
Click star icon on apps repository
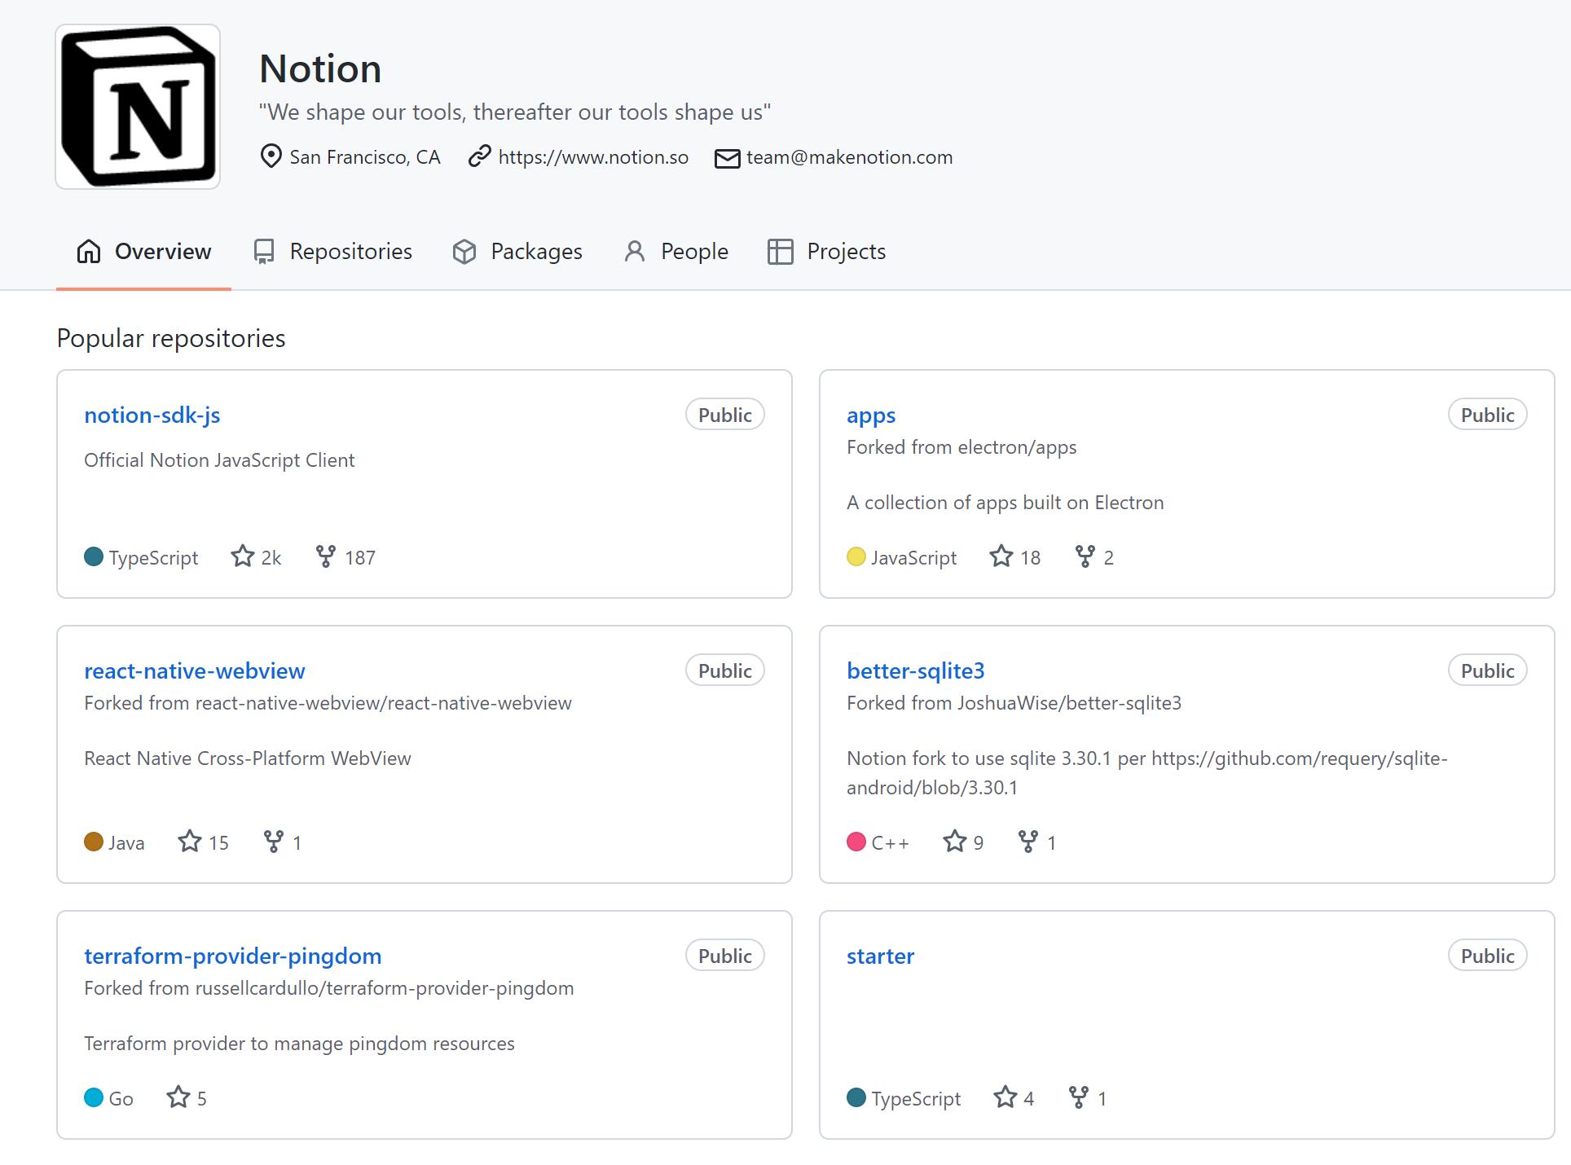pyautogui.click(x=1001, y=556)
